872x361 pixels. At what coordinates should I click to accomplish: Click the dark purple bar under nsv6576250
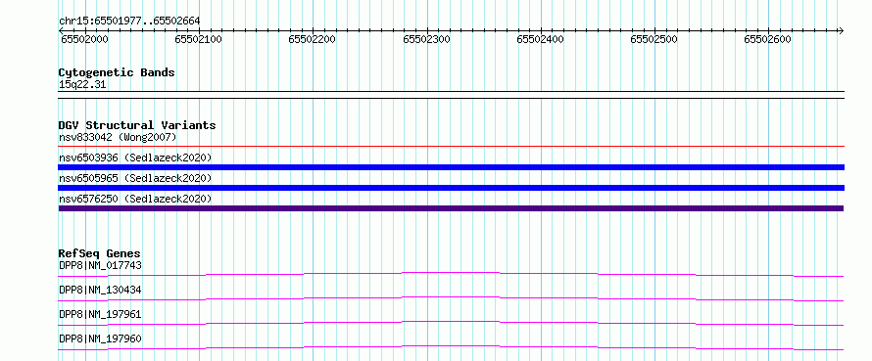[451, 208]
